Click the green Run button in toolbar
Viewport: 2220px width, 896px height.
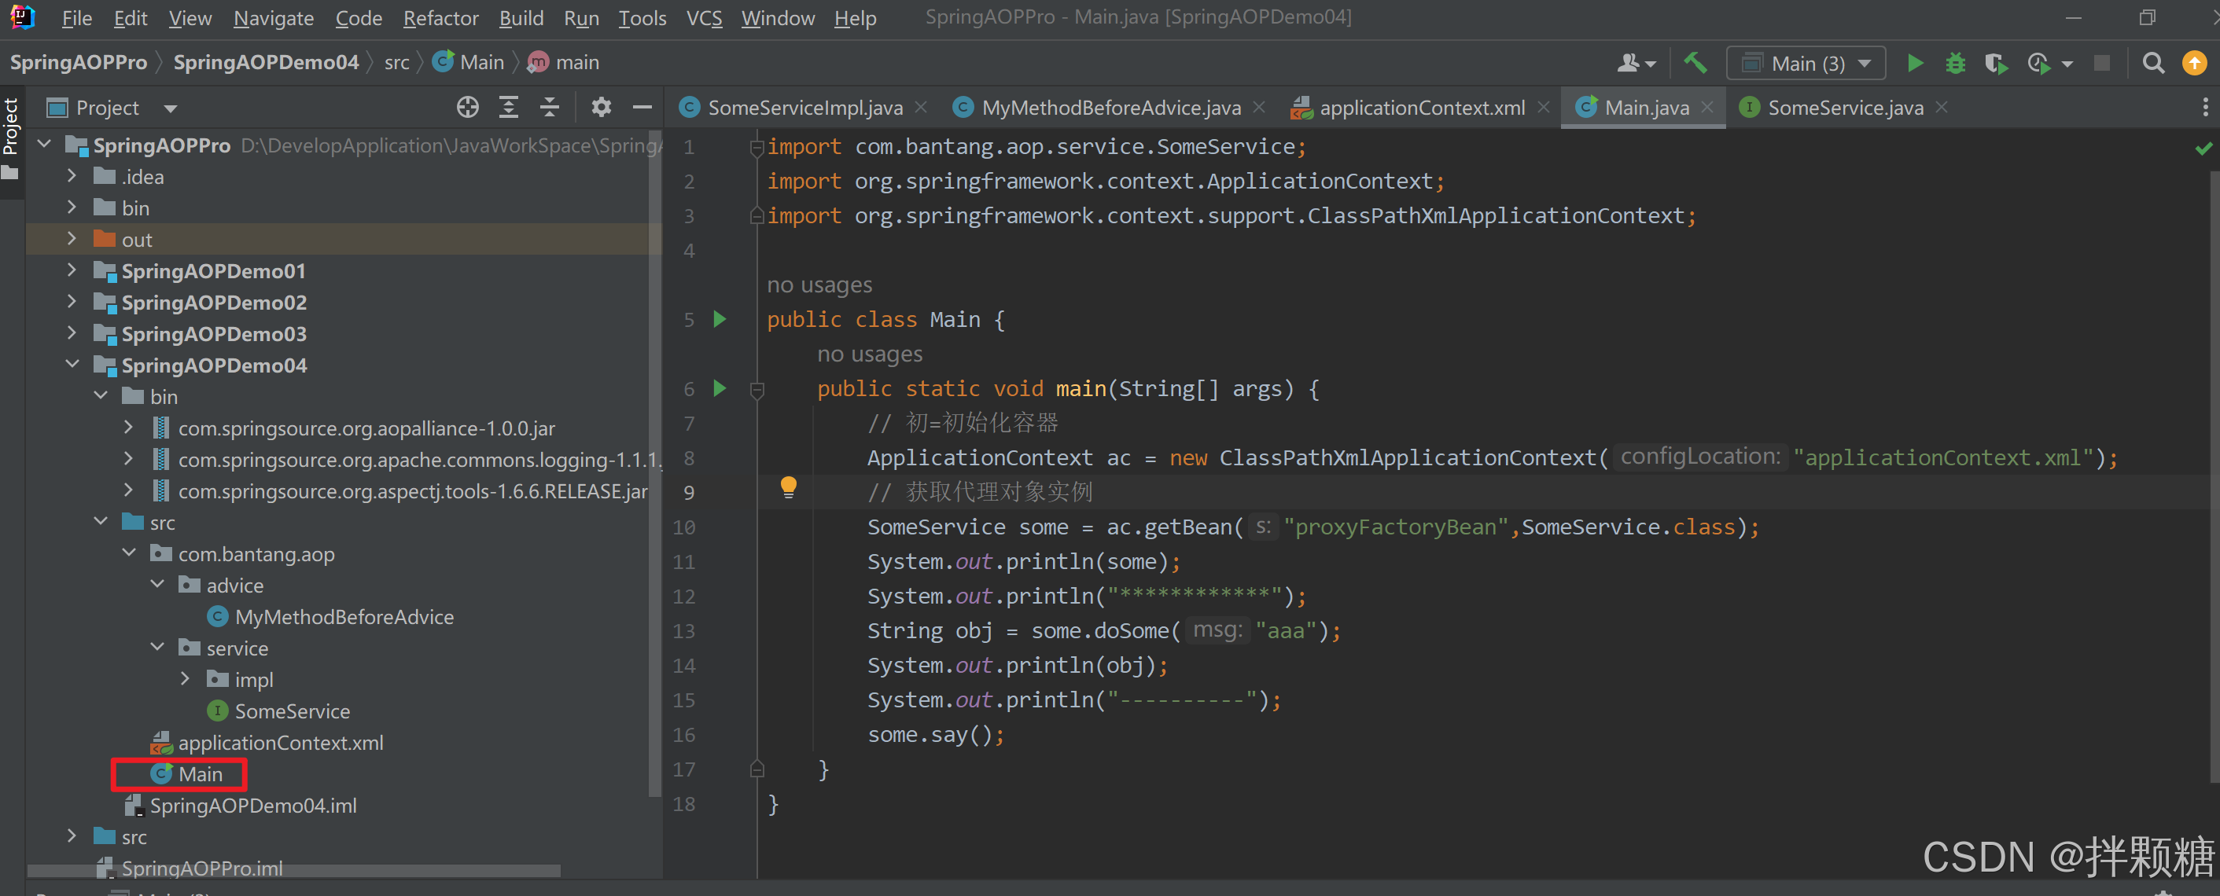pos(1914,63)
